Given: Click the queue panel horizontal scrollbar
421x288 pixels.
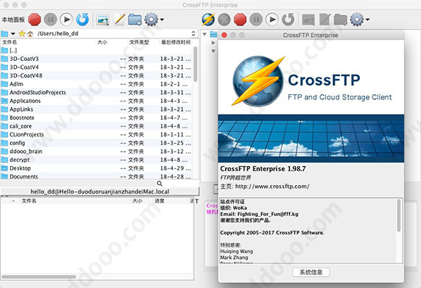Looking at the screenshot, I should tap(39, 276).
